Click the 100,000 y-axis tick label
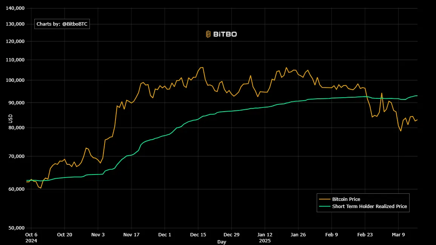Image resolution: width=436 pixels, height=245 pixels. (x=15, y=80)
